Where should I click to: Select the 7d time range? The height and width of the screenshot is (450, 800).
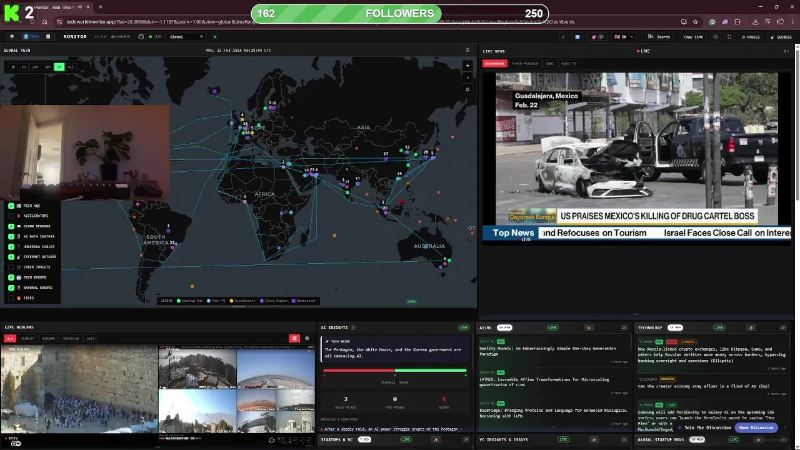59,67
